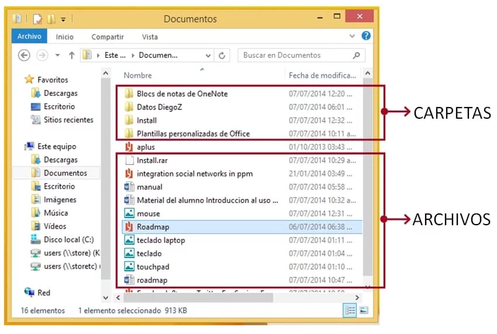
Task: Open the Archivo menu
Action: tap(29, 36)
